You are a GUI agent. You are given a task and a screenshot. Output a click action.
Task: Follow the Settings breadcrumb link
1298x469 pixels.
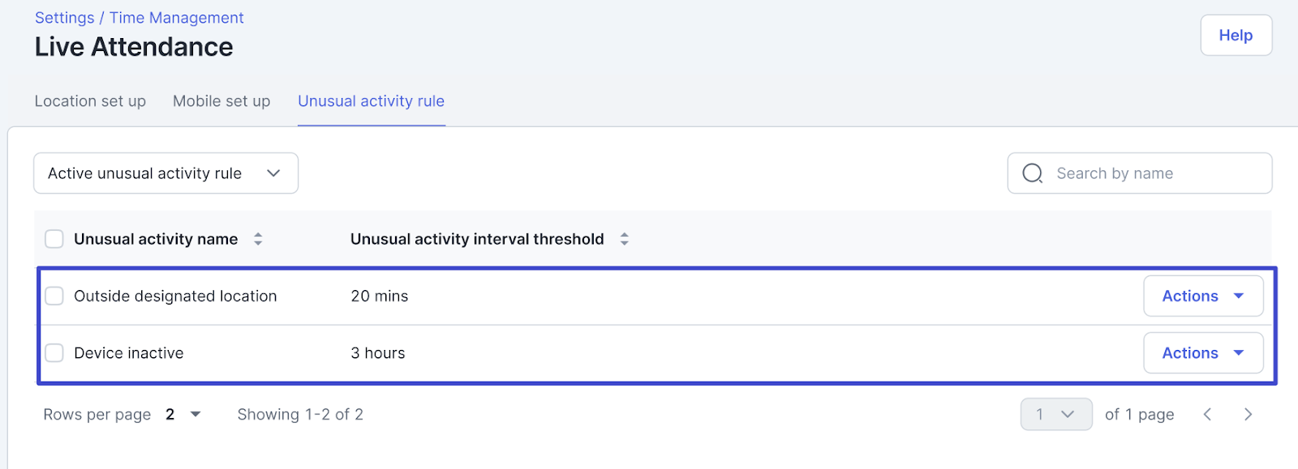tap(65, 18)
